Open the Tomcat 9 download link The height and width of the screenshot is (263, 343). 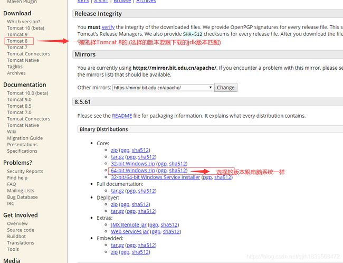click(17, 34)
